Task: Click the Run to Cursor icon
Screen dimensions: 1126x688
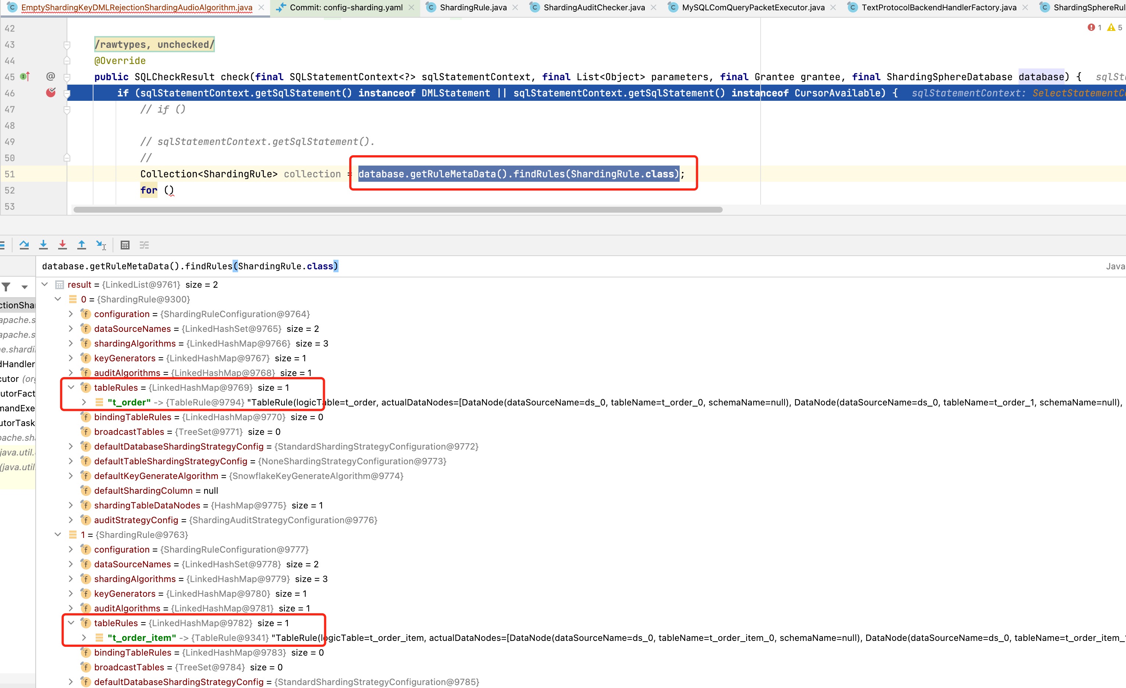Action: (100, 245)
